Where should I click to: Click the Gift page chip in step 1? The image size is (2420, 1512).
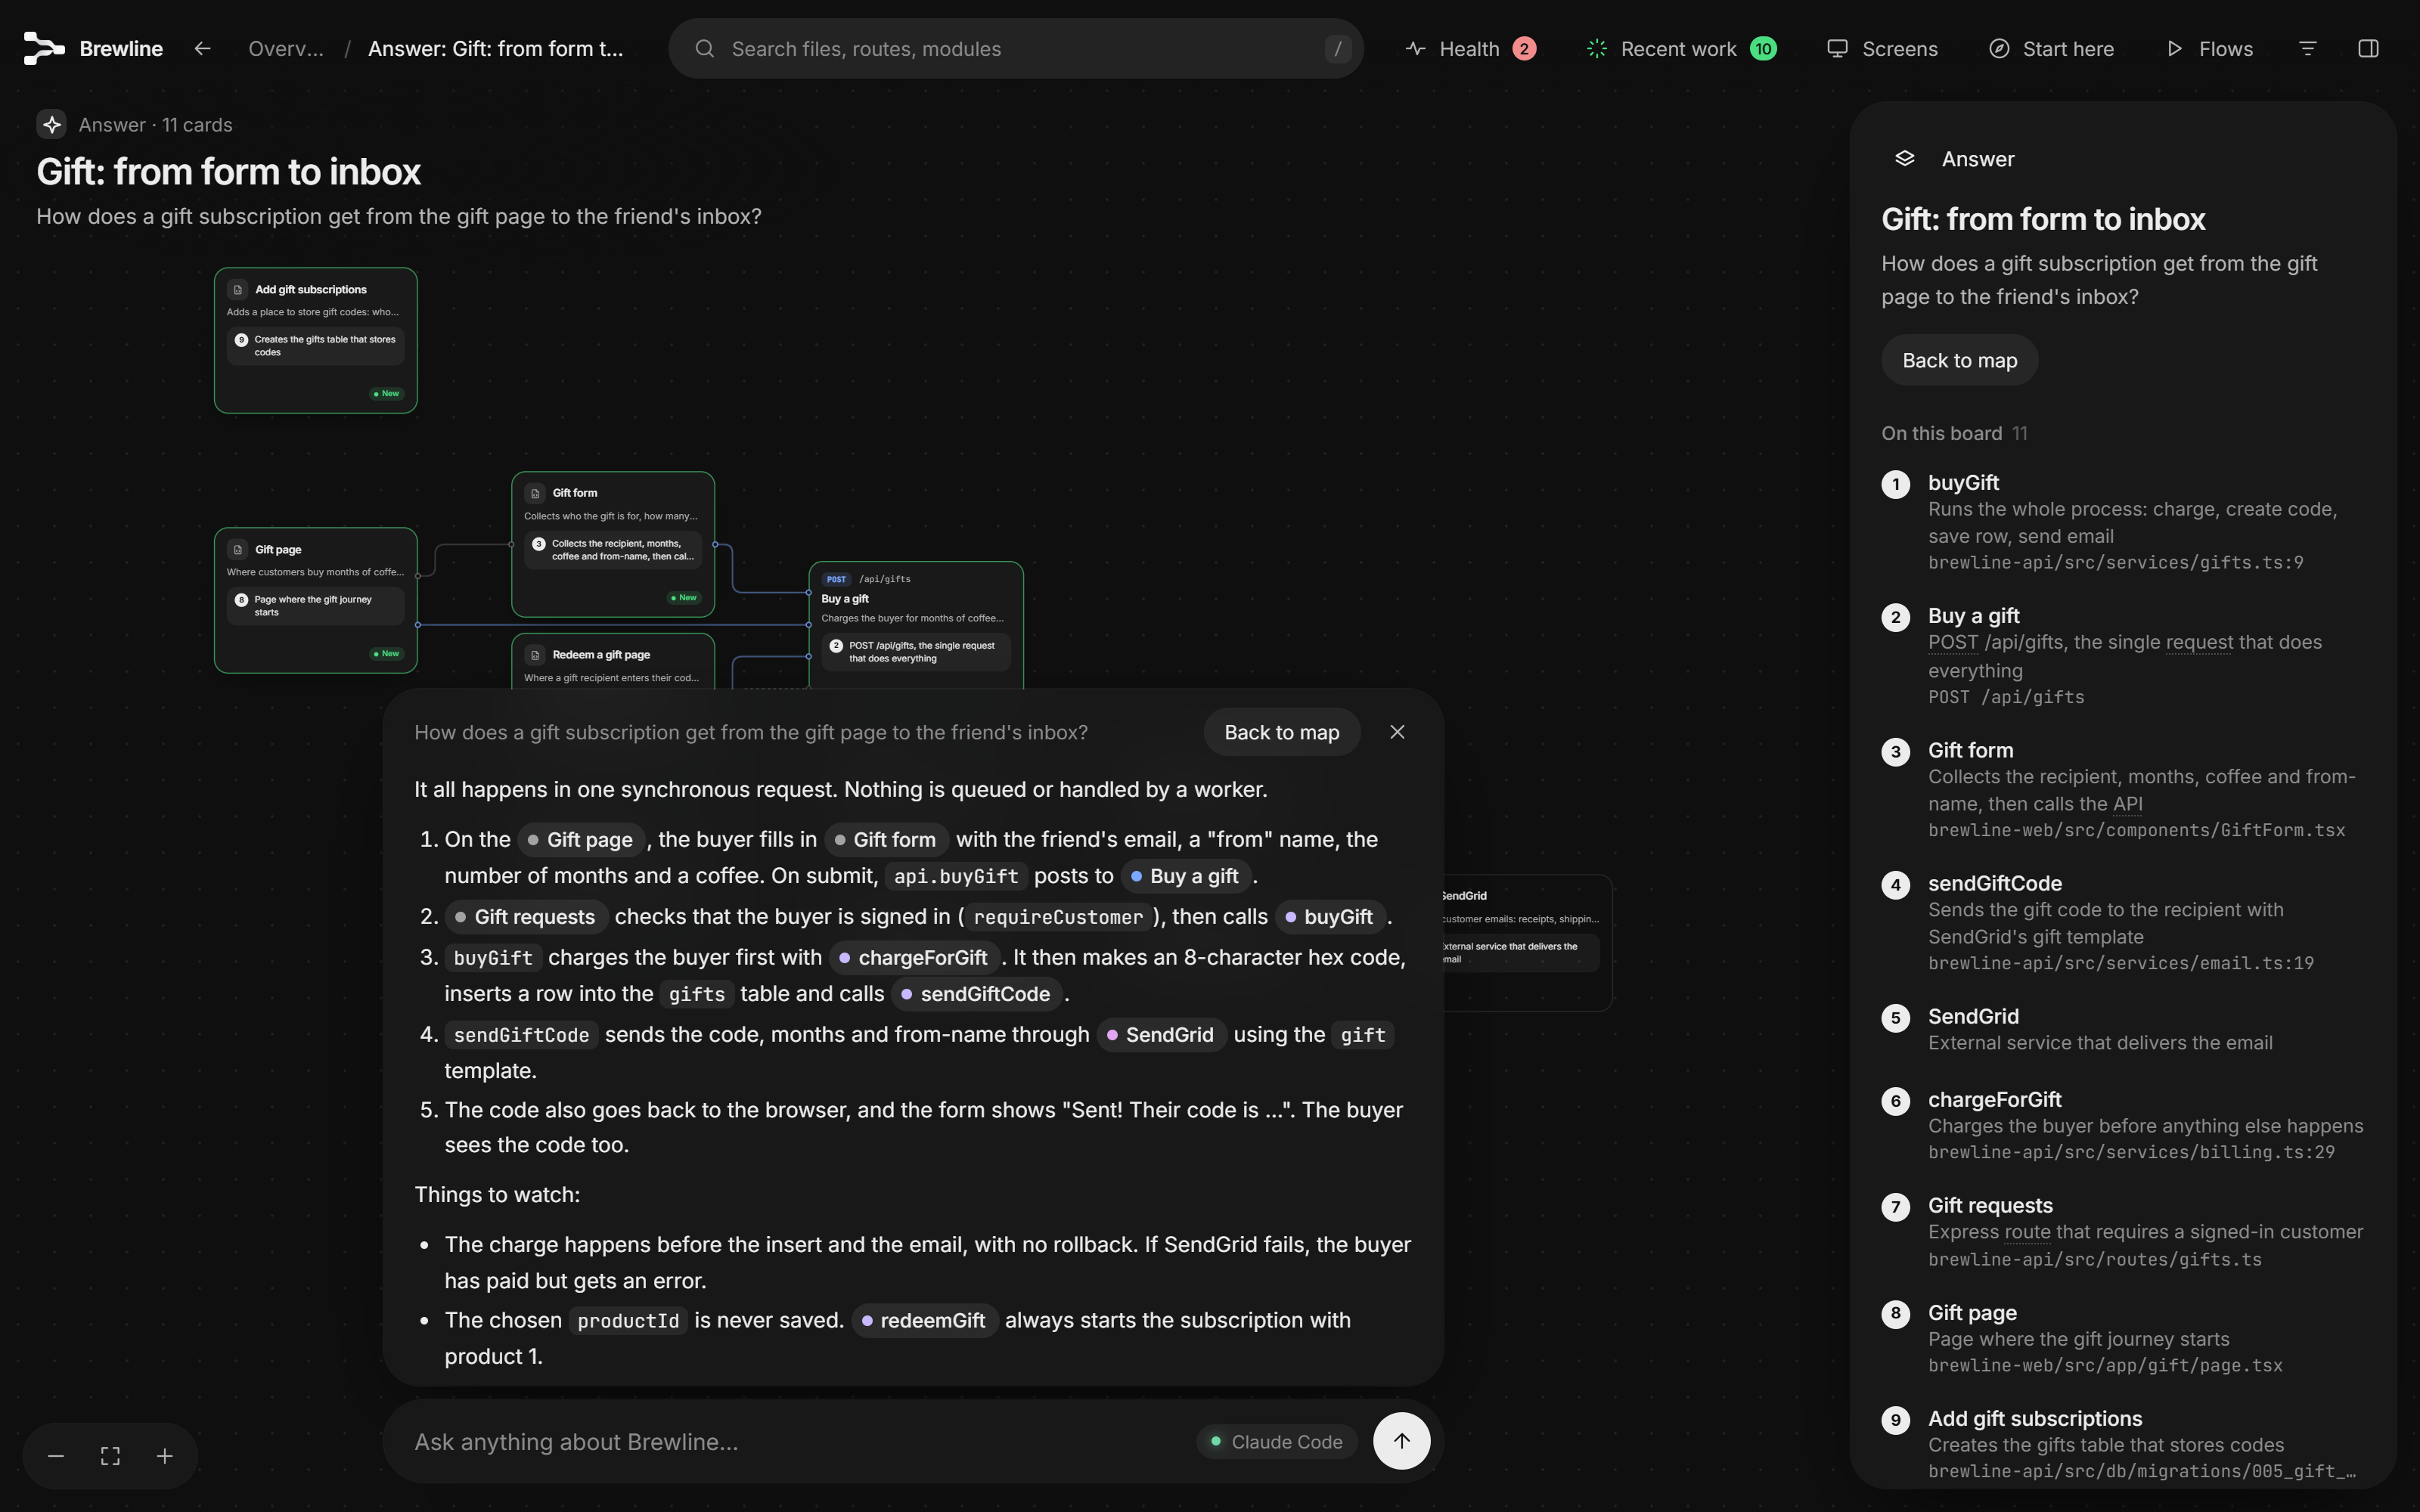coord(581,839)
